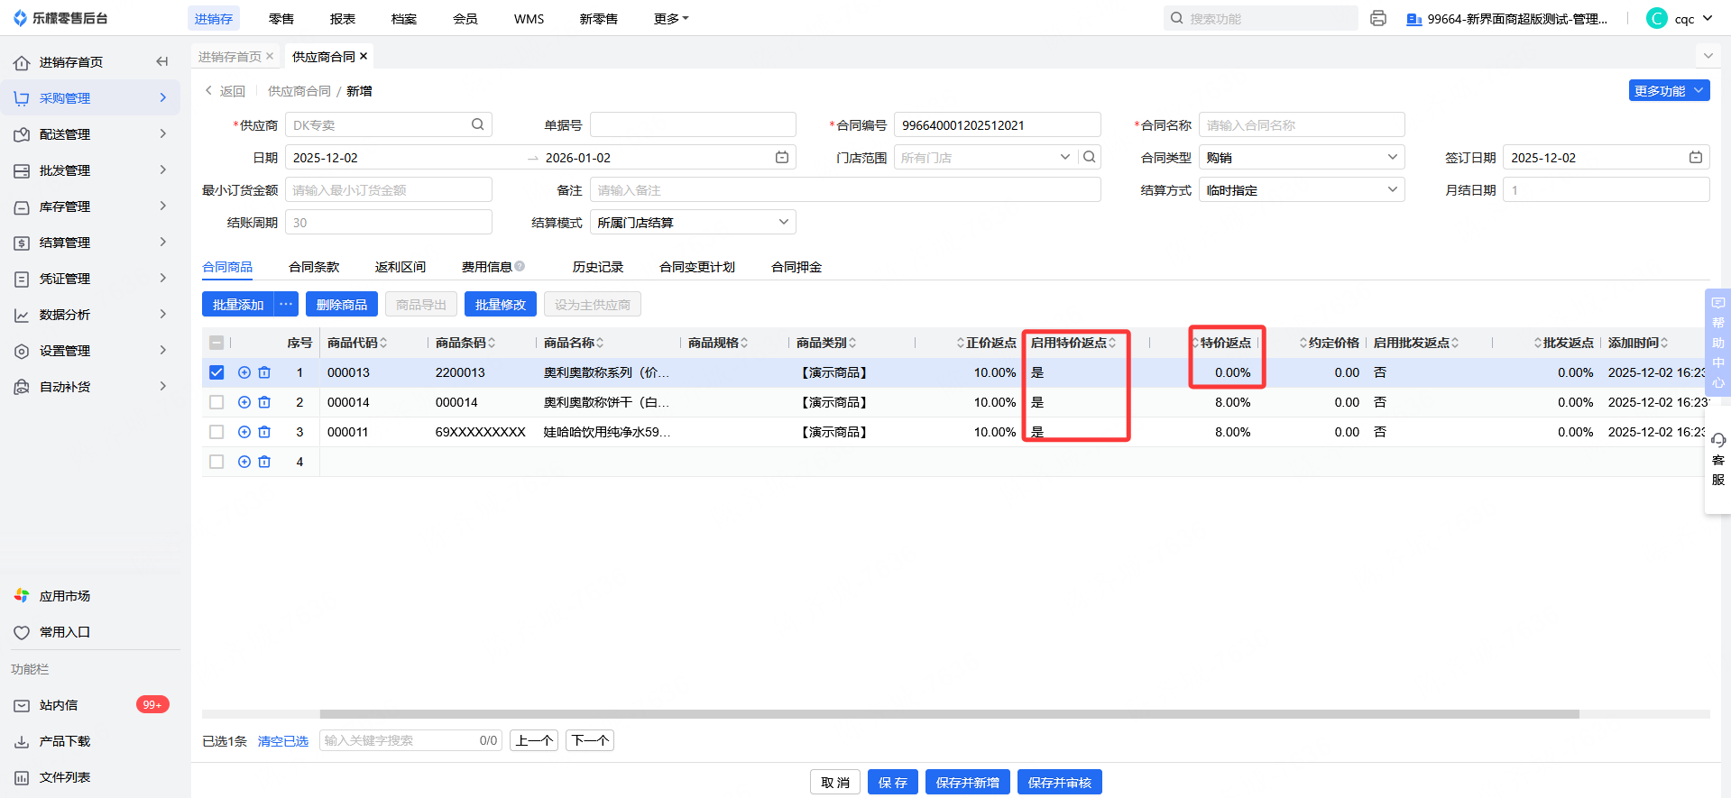Close the 进销存首页 tab
Screen dimensions: 1731x798
pyautogui.click(x=270, y=56)
